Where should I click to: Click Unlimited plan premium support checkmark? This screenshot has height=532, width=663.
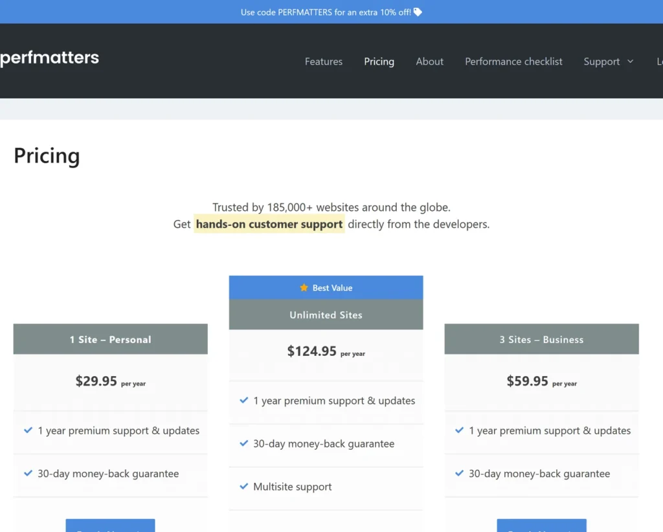244,400
